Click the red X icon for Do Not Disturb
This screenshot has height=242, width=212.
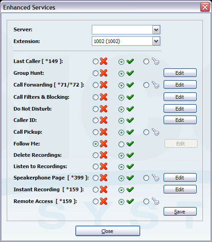pos(104,109)
